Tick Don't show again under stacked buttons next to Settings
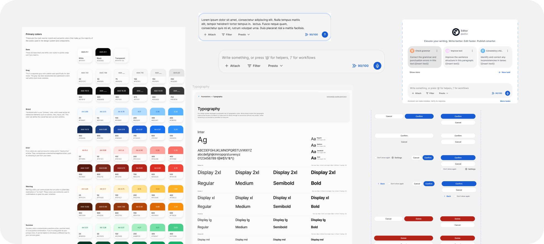This screenshot has width=544, height=244. coord(442,169)
